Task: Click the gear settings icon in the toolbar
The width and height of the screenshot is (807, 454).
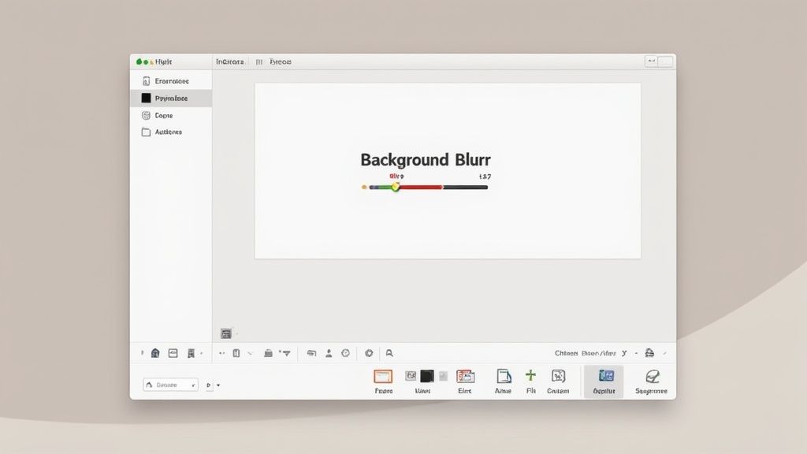Action: click(368, 354)
